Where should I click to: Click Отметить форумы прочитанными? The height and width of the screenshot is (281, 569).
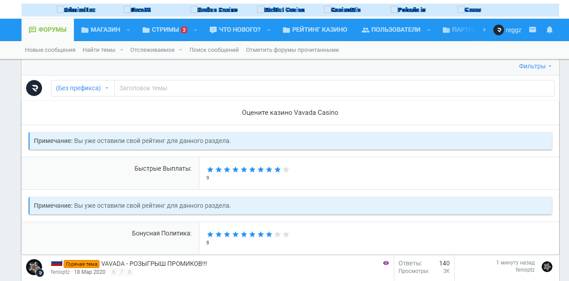292,50
